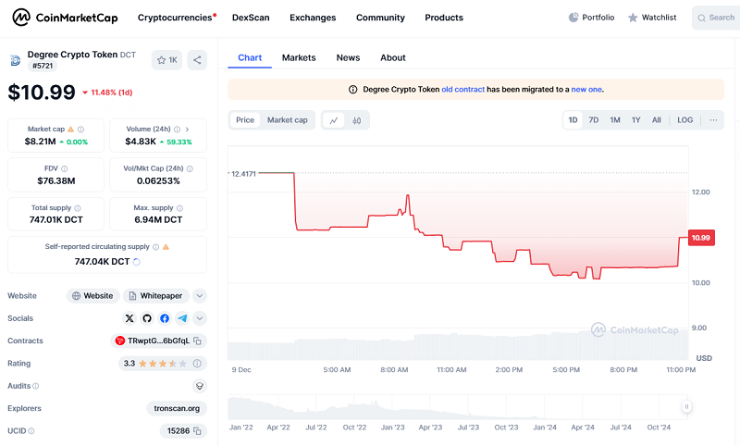Select the All time range
740x446 pixels.
pos(657,120)
